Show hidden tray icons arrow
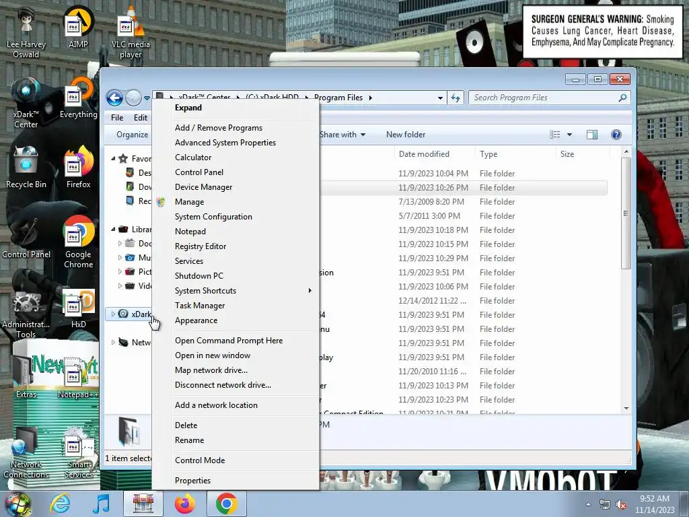 click(x=588, y=505)
